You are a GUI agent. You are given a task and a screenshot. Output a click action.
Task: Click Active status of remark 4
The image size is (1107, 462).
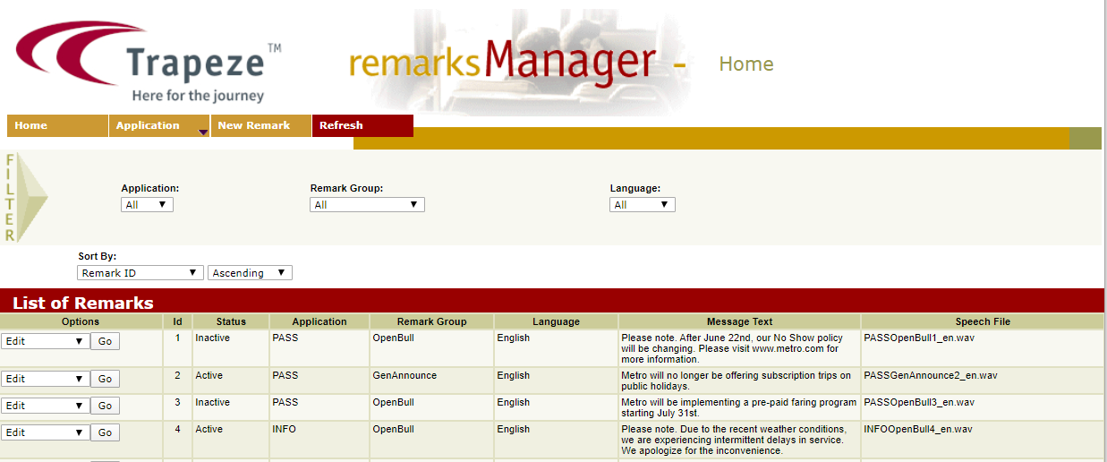coord(209,430)
